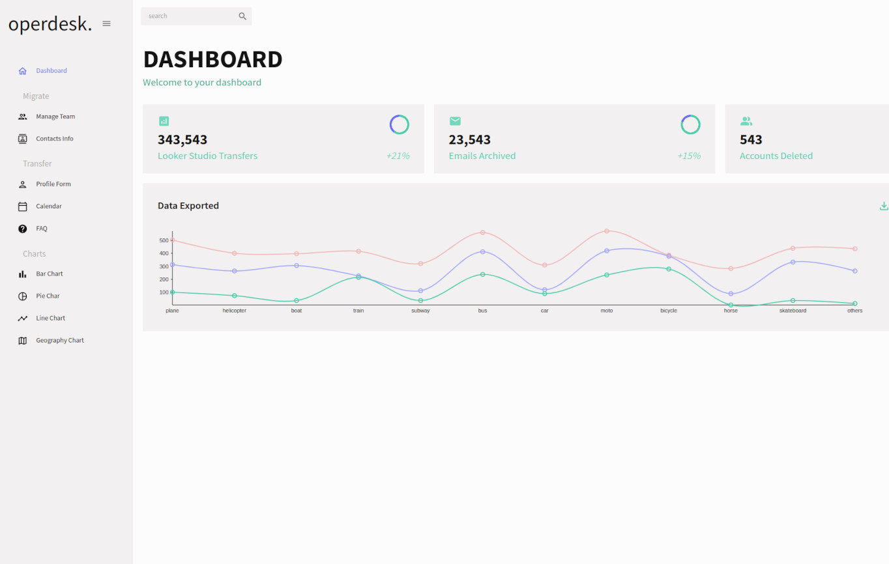Click the 343,543 value

click(182, 139)
